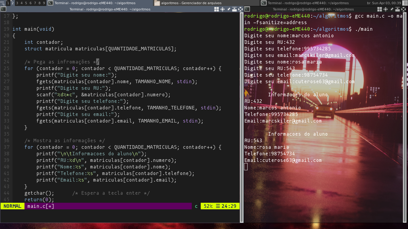The image size is (408, 229).
Task: Click the maximize icon in the left terminal's title bar
Action: pos(235,9)
